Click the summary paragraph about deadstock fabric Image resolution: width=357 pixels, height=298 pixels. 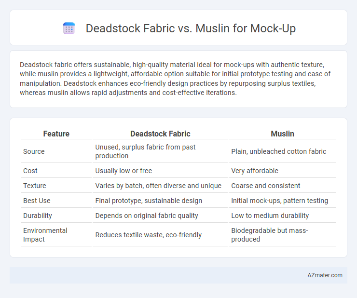[175, 79]
